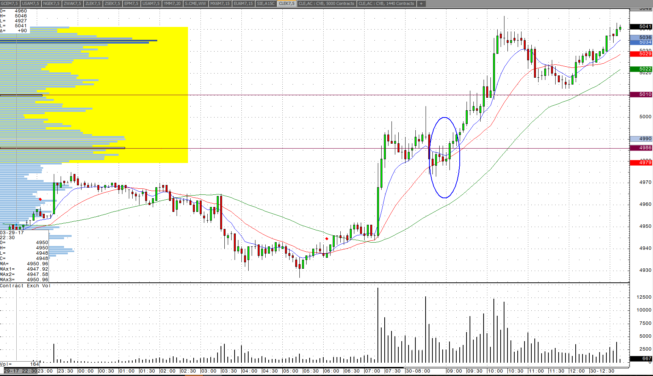The width and height of the screenshot is (653, 376).
Task: Switch to the YMM7,20 tab
Action: 172,3
